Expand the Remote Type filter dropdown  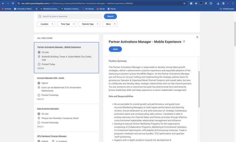(x=90, y=24)
